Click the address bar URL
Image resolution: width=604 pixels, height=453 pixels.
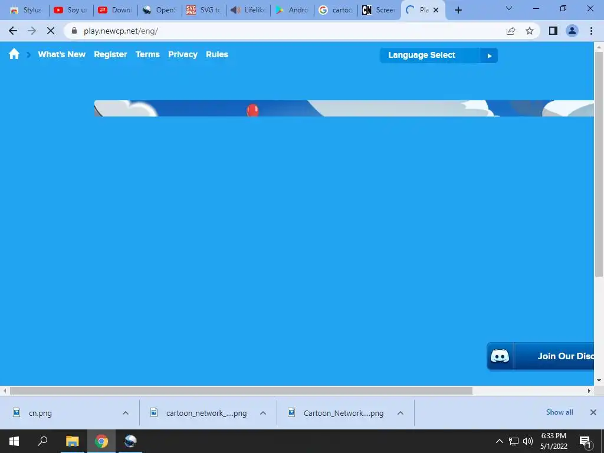tap(121, 31)
